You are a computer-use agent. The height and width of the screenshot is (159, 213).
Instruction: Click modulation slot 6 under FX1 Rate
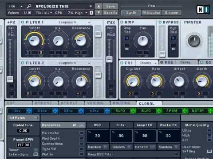click(152, 93)
